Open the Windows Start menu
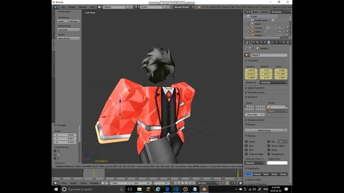 tap(56, 189)
